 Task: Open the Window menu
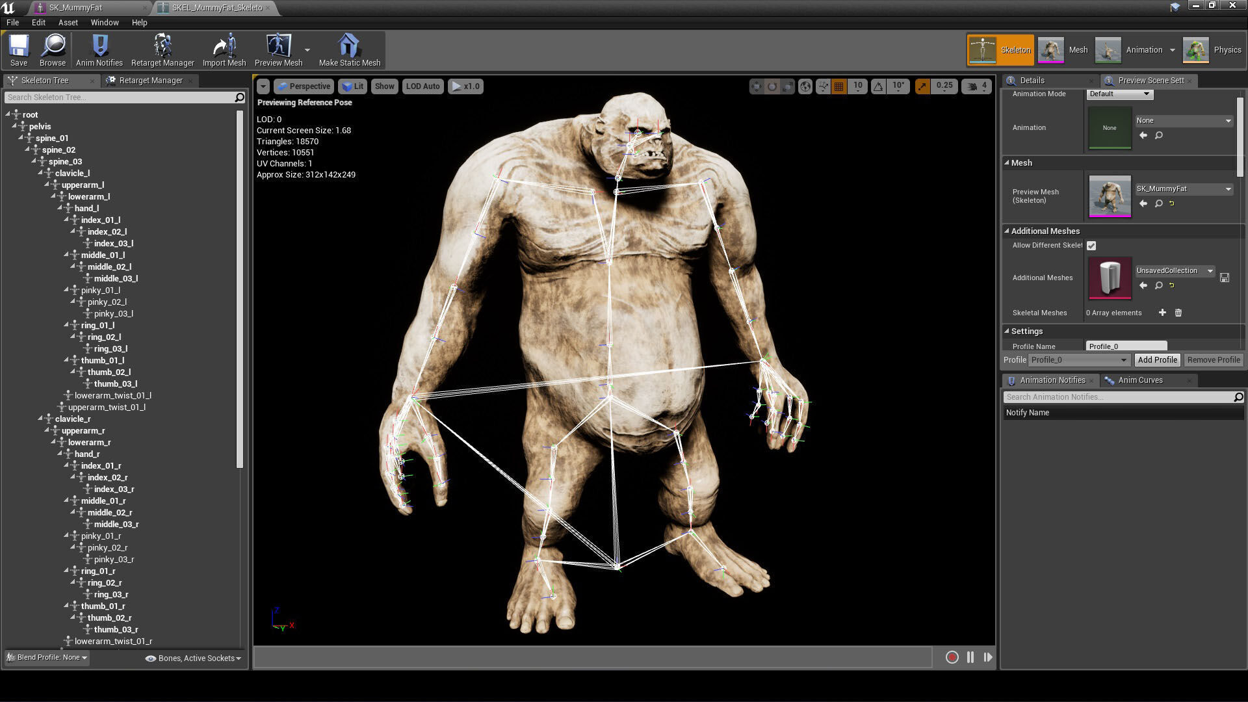(105, 23)
